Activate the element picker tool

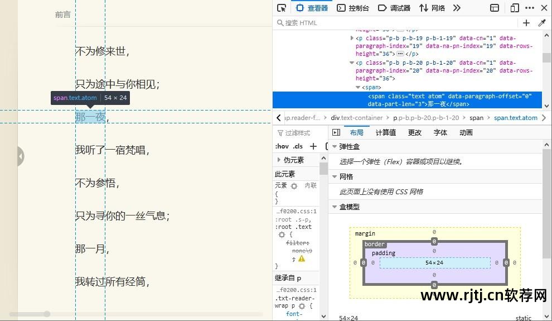(282, 8)
